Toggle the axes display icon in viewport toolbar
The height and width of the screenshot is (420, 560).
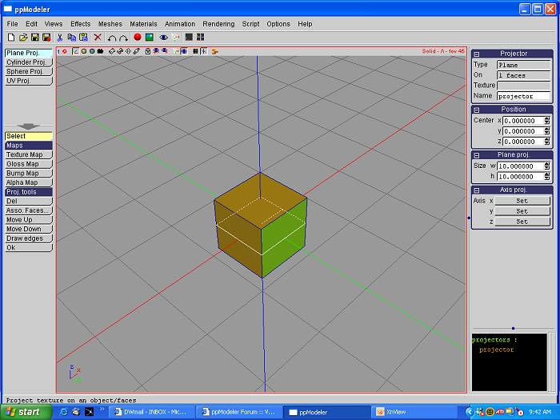(75, 51)
